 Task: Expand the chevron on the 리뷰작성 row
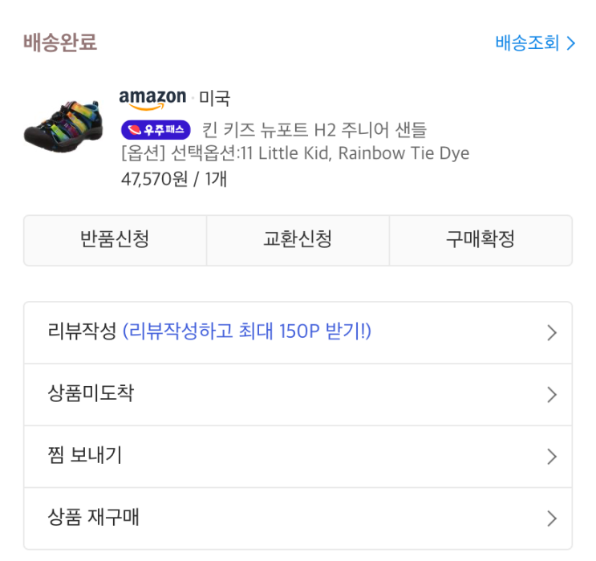[x=551, y=333]
